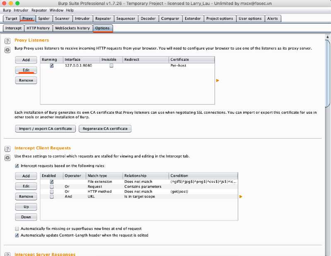This screenshot has height=256, width=331.
Task: Toggle automatically update Content-Length header
Action: [17, 235]
